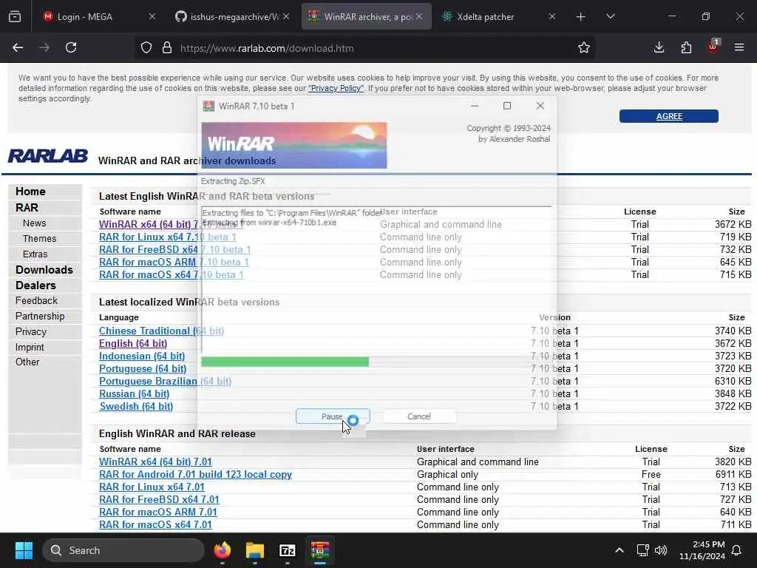This screenshot has height=568, width=757.
Task: Open News in the sidebar
Action: click(x=34, y=223)
